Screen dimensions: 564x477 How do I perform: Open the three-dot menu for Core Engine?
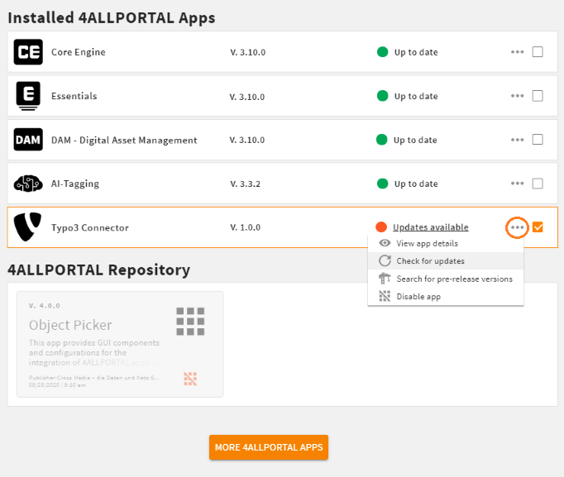tap(517, 52)
